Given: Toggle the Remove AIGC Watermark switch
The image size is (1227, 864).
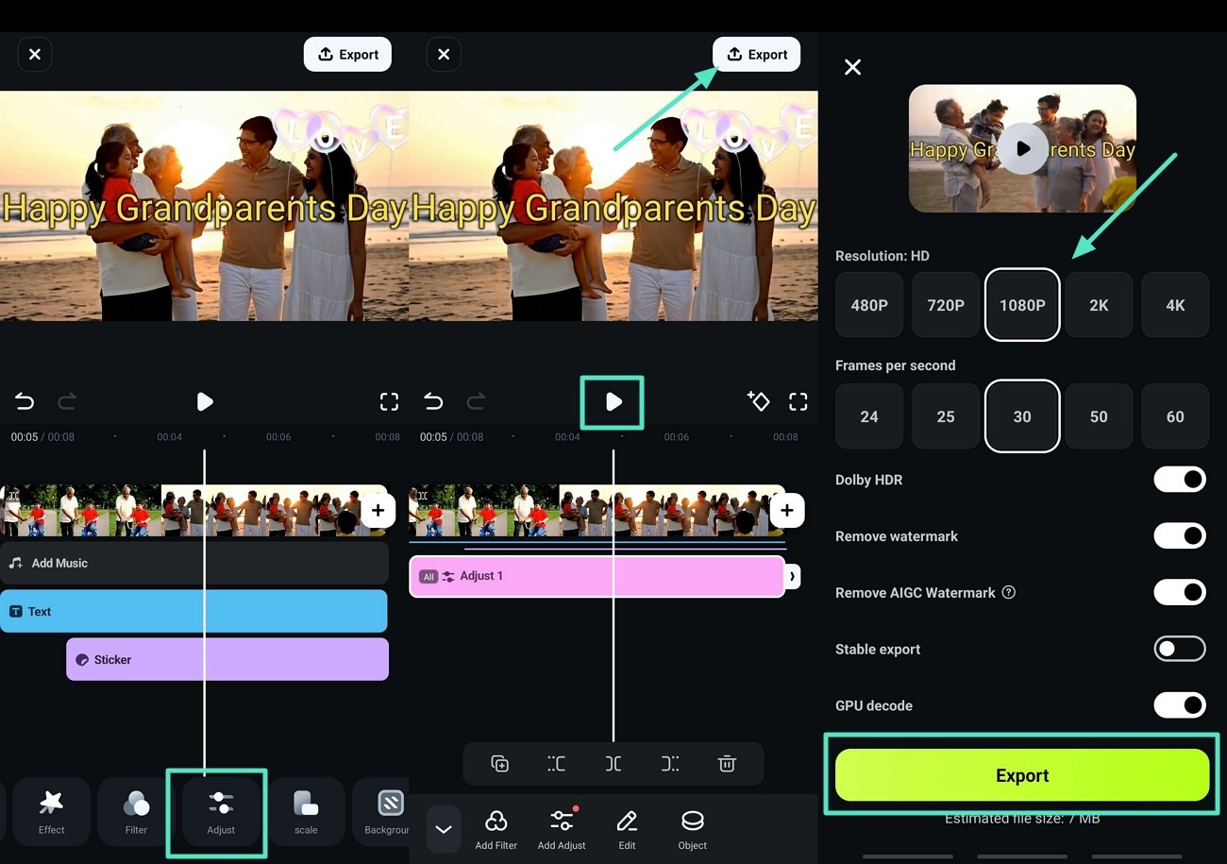Looking at the screenshot, I should [x=1180, y=593].
